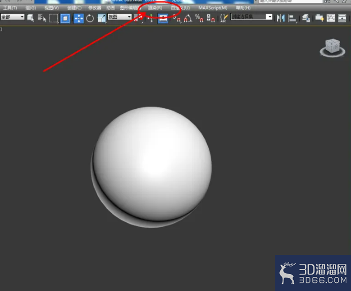Open the 组(G) menu
Image resolution: width=351 pixels, height=291 pixels.
30,8
